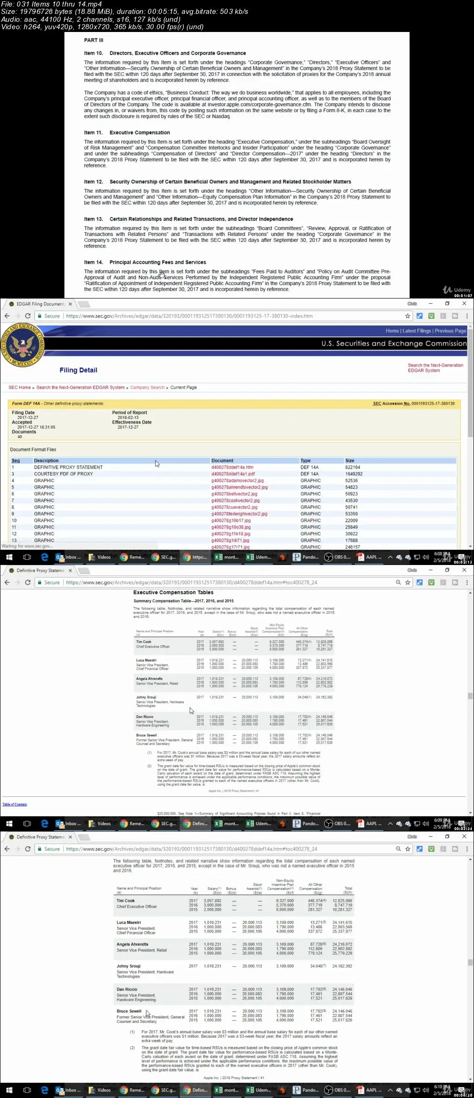Viewport: 474px width, 1098px height.
Task: Open the Videos folder on the 6:08 PM taskbar
Action: 100,557
